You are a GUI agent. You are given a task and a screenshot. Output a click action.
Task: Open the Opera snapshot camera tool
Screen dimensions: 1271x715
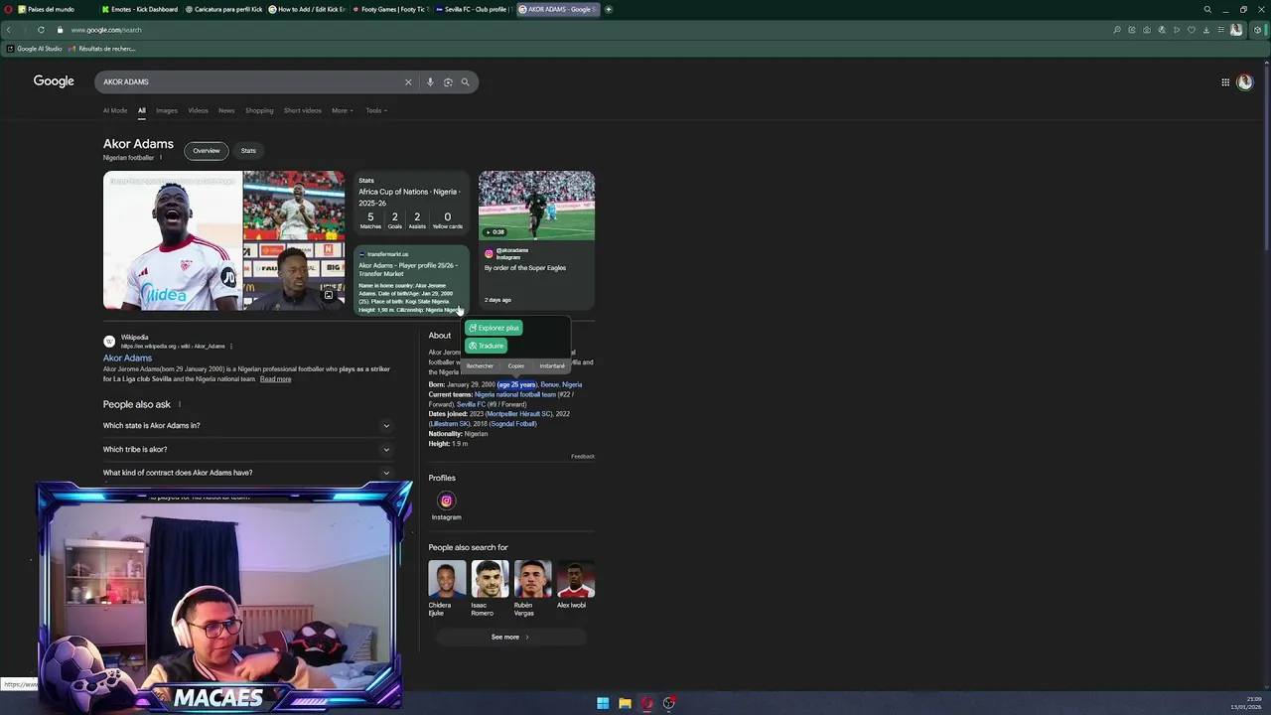(1147, 30)
